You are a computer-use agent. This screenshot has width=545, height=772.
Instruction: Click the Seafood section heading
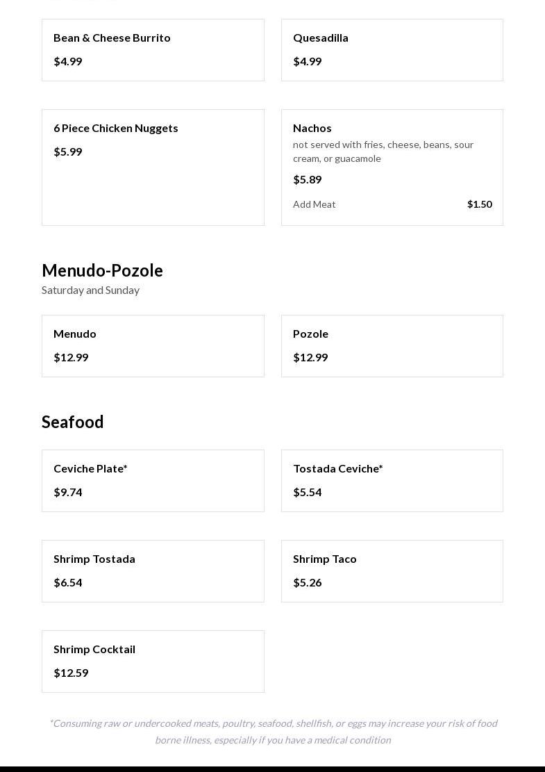(x=73, y=422)
